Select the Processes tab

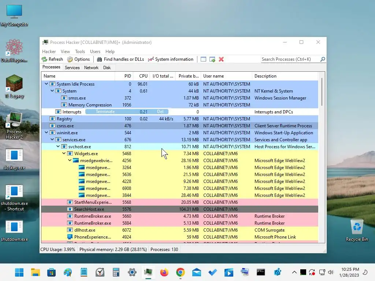click(x=51, y=67)
